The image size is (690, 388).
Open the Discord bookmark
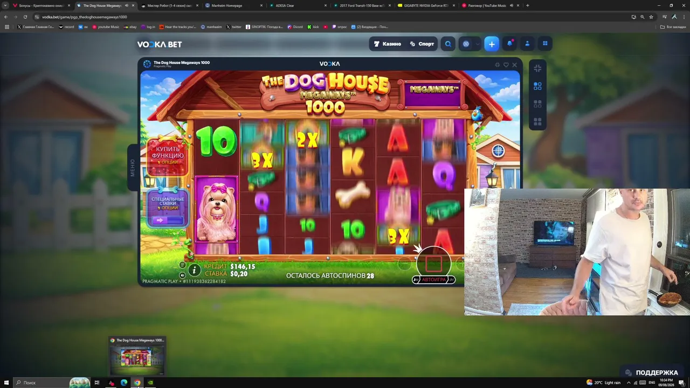(295, 26)
